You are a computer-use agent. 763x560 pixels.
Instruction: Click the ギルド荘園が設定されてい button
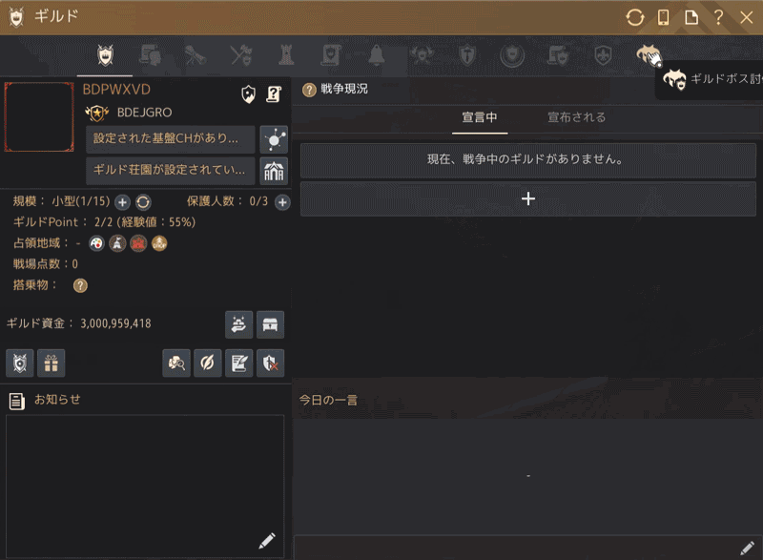click(171, 171)
